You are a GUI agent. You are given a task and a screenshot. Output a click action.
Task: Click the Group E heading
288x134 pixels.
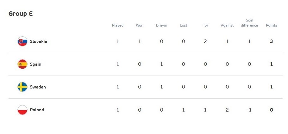21,14
